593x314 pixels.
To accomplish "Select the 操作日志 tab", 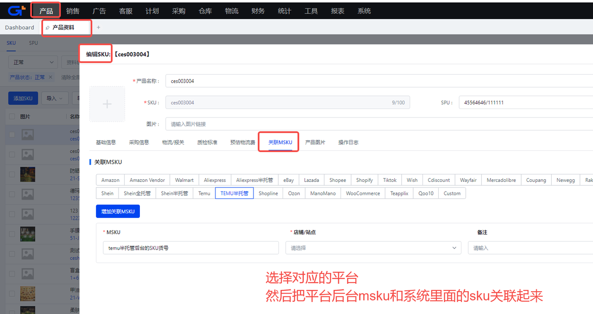I will [x=348, y=142].
